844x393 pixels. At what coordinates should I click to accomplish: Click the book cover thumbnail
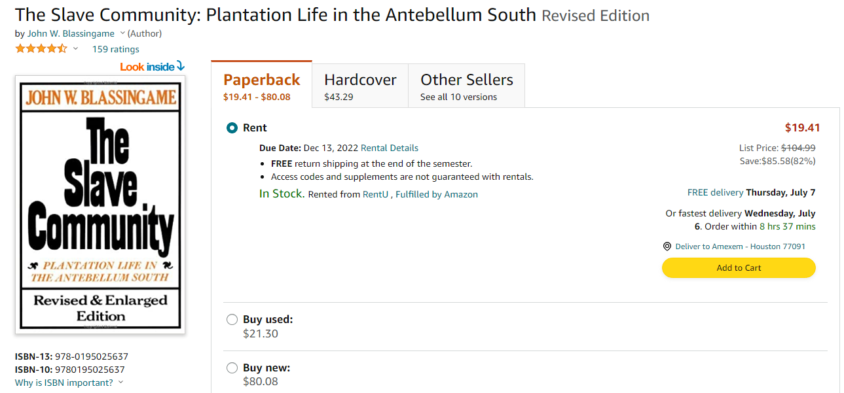pos(100,204)
